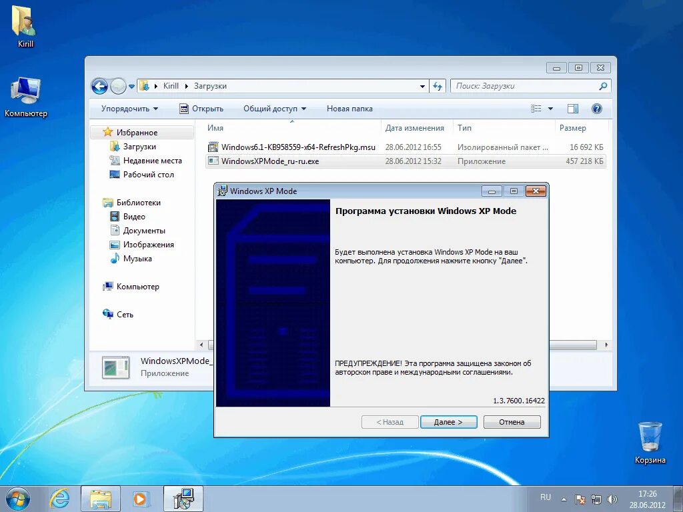Click in the Поиск: Загрузки search field
This screenshot has height=512, width=683.
pos(524,86)
